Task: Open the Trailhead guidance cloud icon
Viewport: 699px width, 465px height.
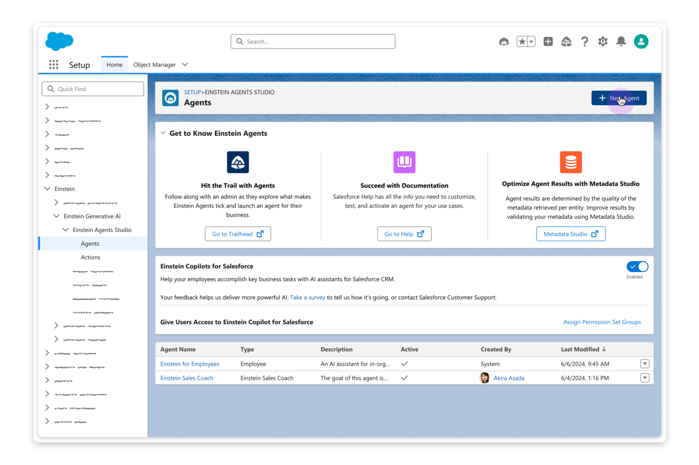Action: click(566, 41)
